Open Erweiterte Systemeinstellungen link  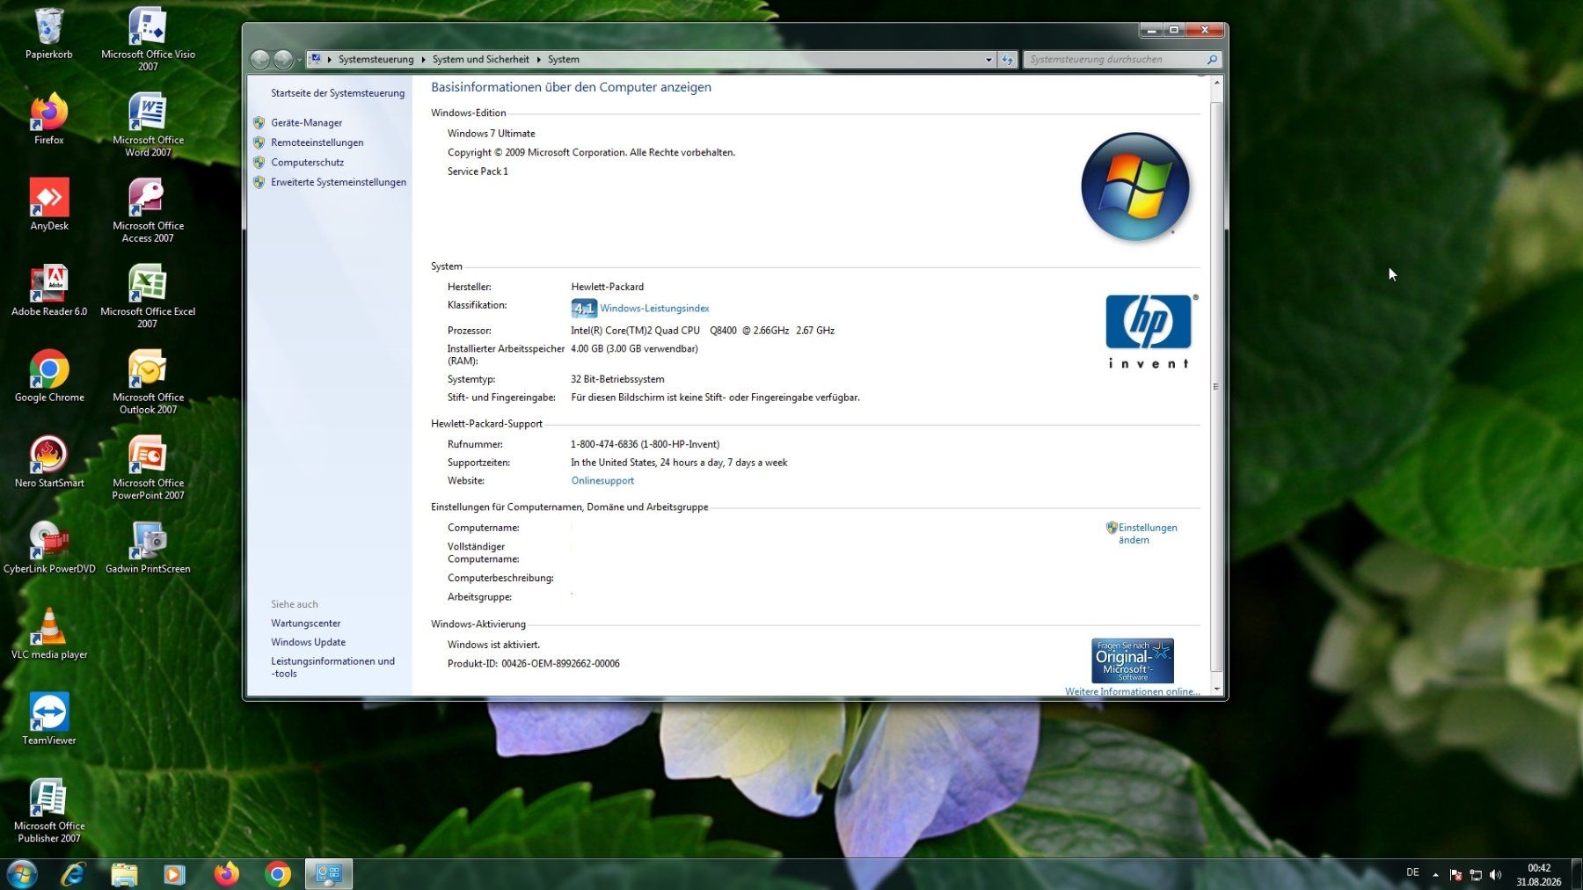coord(339,182)
